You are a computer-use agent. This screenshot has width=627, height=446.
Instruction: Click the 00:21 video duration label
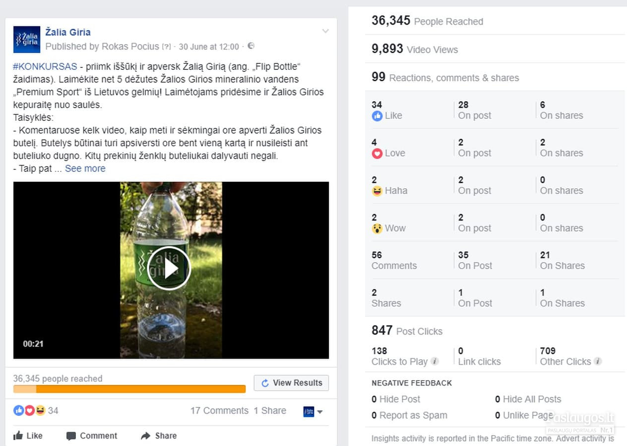pyautogui.click(x=33, y=344)
